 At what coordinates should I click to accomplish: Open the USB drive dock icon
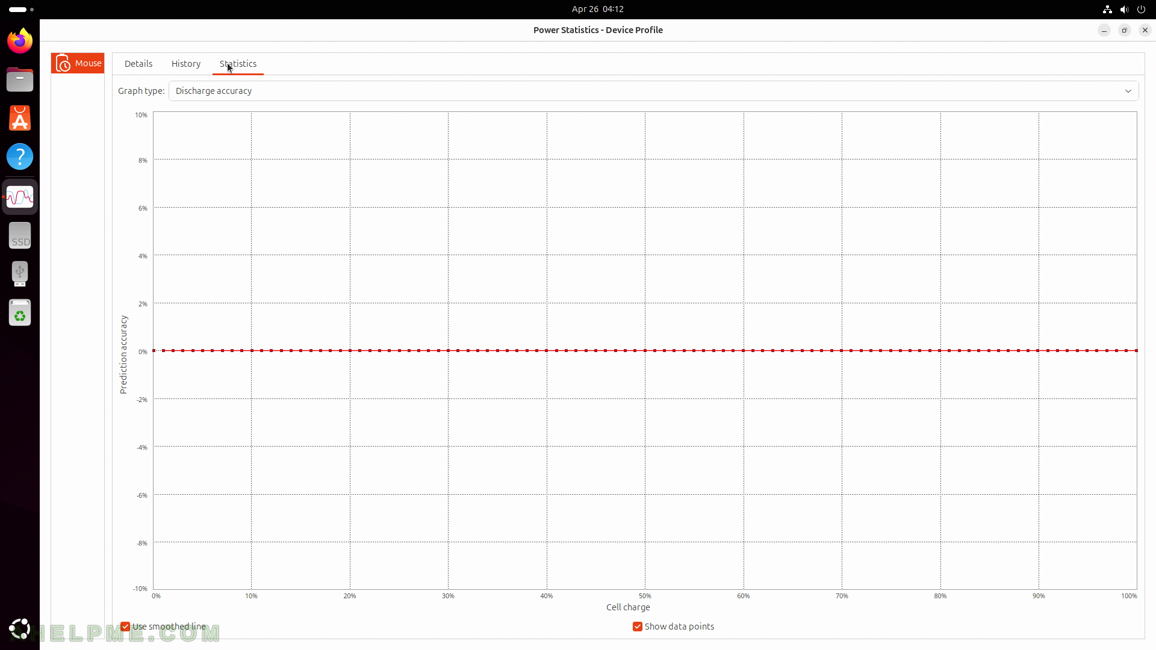click(x=20, y=274)
